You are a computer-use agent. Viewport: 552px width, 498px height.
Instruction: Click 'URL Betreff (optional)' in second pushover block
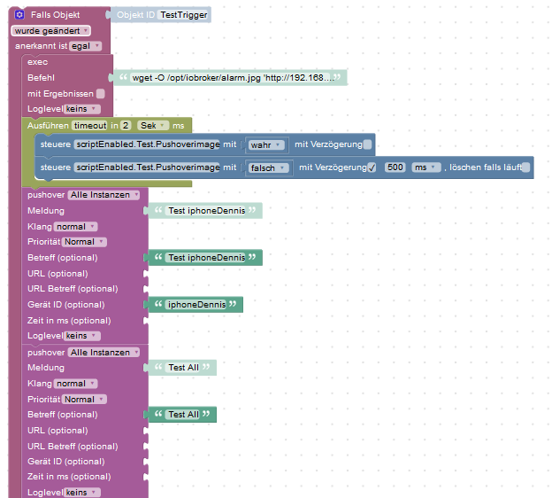pyautogui.click(x=73, y=446)
